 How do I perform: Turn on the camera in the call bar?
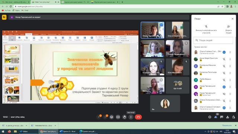105,117
